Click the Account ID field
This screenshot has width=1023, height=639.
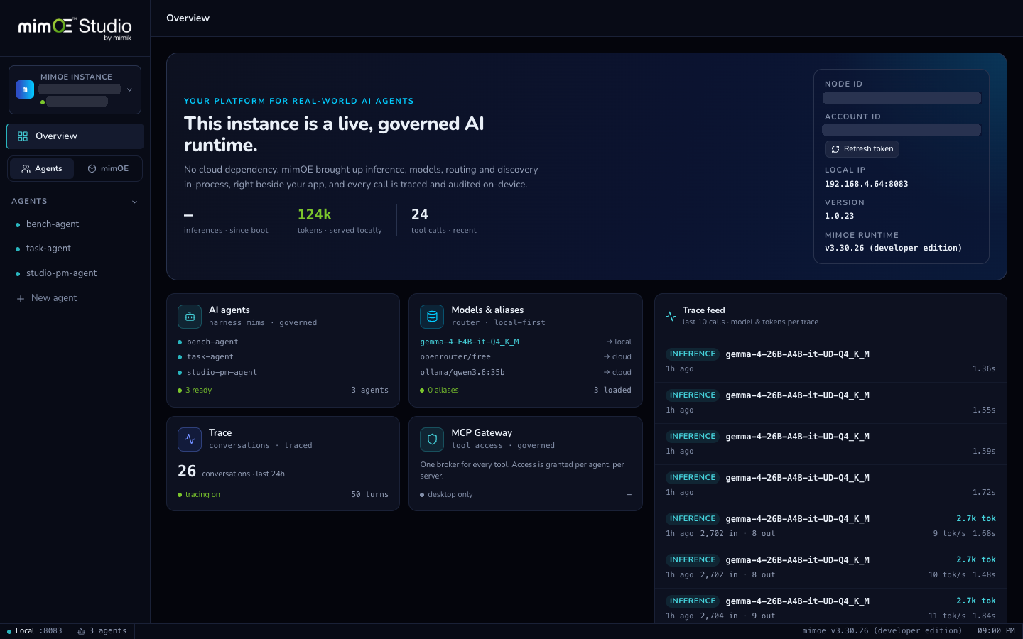[902, 130]
